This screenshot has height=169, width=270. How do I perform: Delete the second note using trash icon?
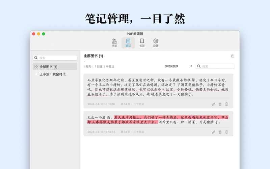220,132
